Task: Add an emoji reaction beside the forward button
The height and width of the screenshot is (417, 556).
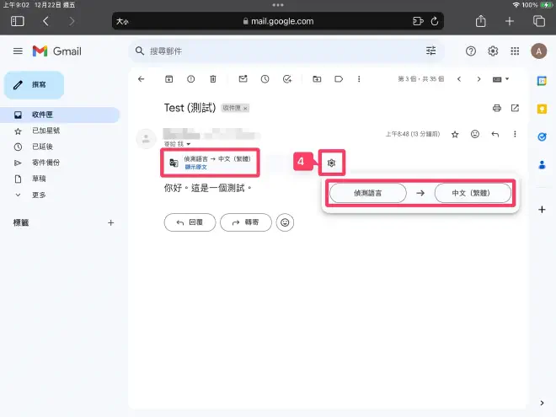Action: pyautogui.click(x=286, y=222)
